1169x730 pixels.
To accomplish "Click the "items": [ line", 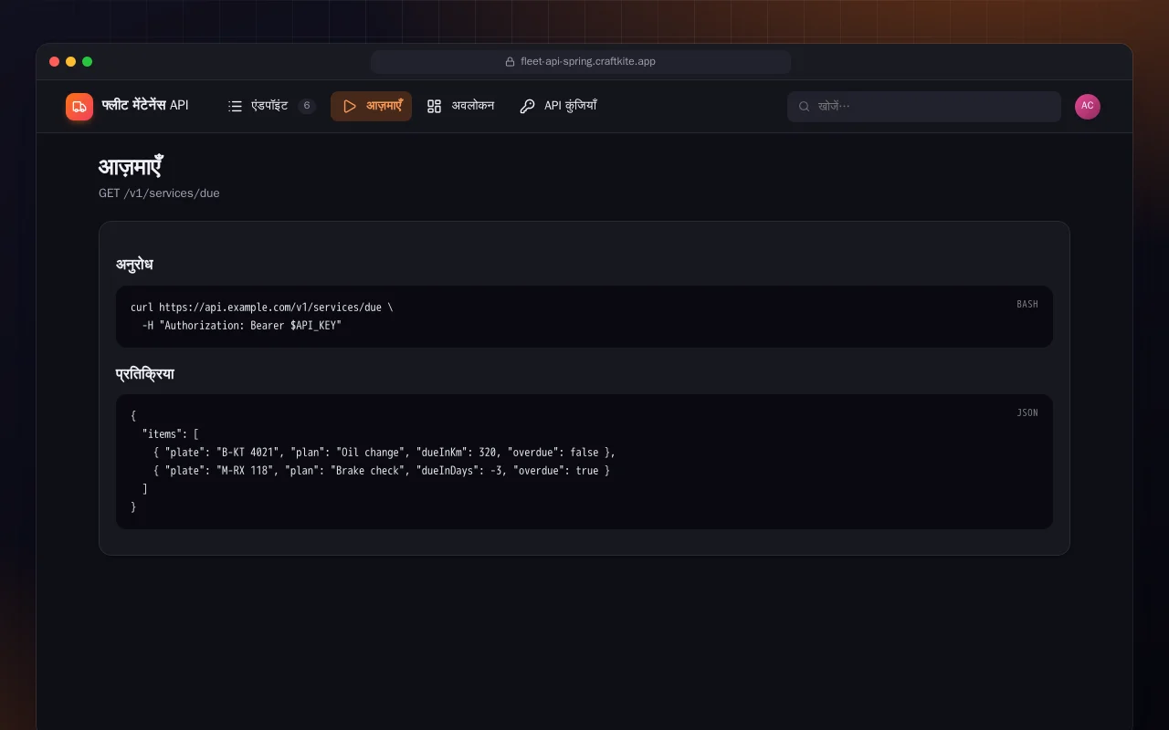I will 171,434.
